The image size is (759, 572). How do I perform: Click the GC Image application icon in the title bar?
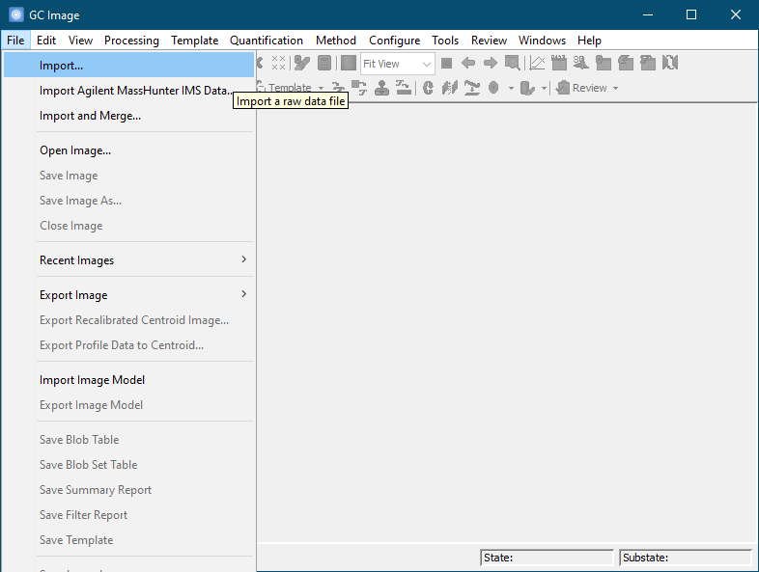tap(16, 14)
